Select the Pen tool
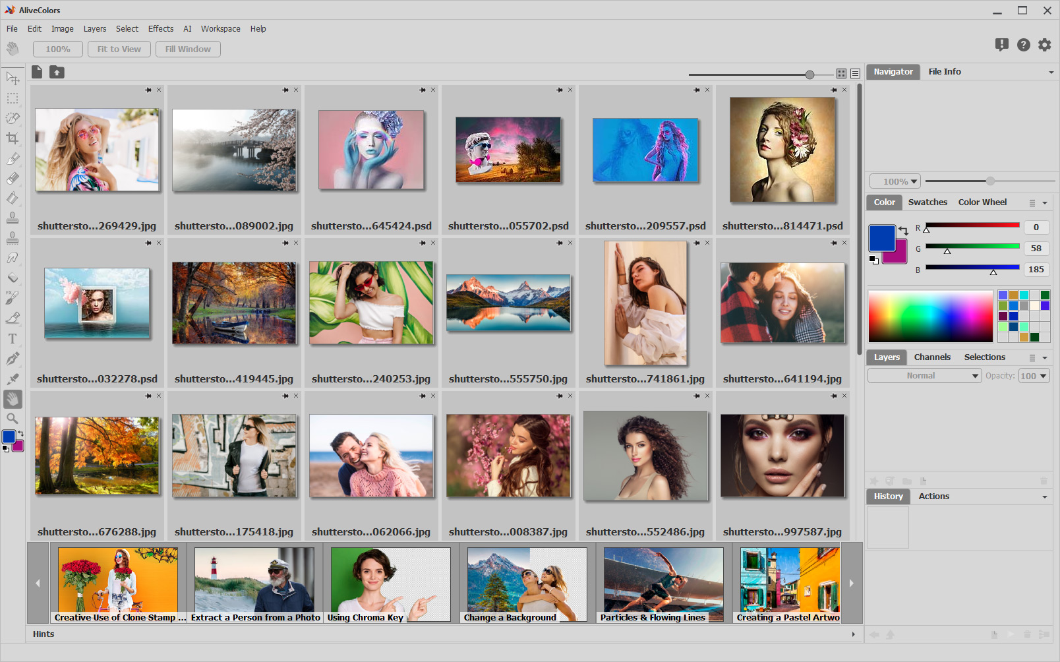 (13, 359)
